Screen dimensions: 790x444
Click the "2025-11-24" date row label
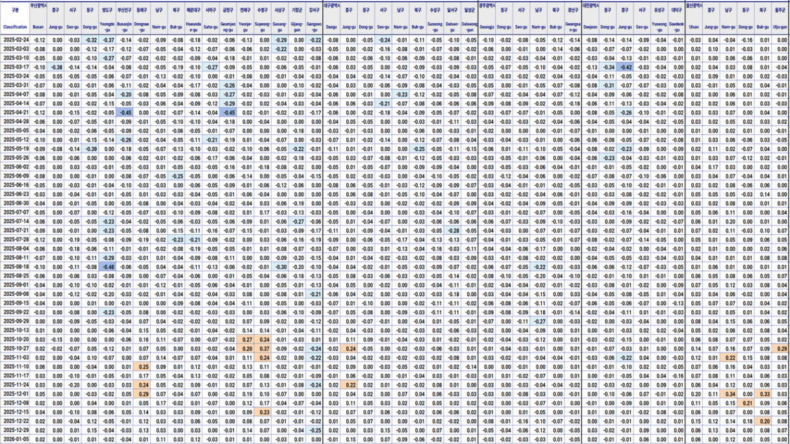pyautogui.click(x=15, y=384)
